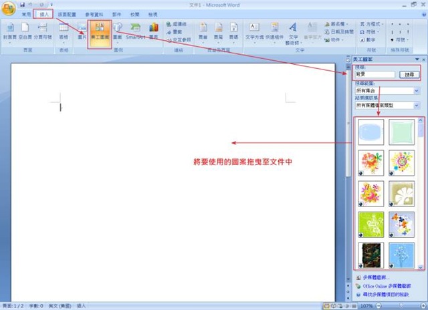Select the lime green pattern clip
The image size is (428, 310).
pos(370,224)
